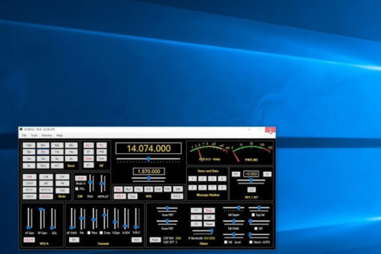Enable the Comp checkbox in Transmit

tap(101, 232)
